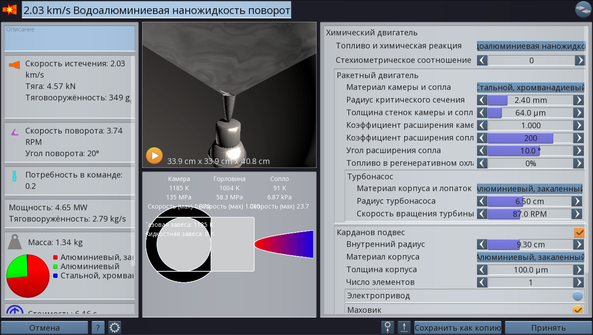
Task: Decrease the regenerative cooling fuel percentage with the left arrow
Action: click(x=482, y=164)
